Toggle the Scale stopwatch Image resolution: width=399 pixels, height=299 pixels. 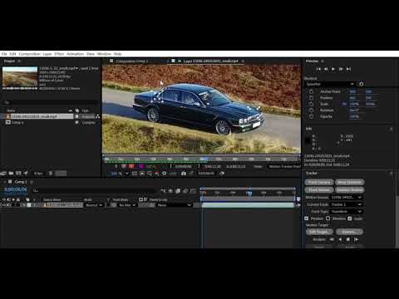point(311,104)
